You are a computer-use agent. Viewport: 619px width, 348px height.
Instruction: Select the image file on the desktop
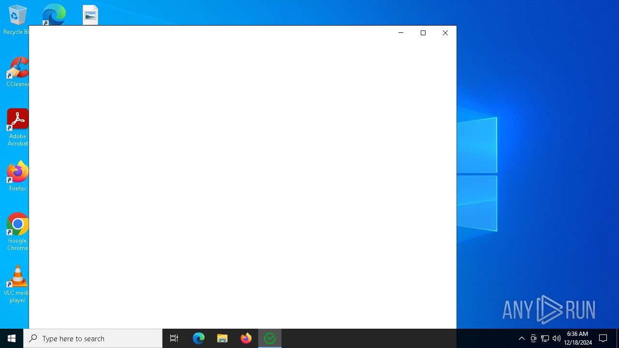coord(90,15)
